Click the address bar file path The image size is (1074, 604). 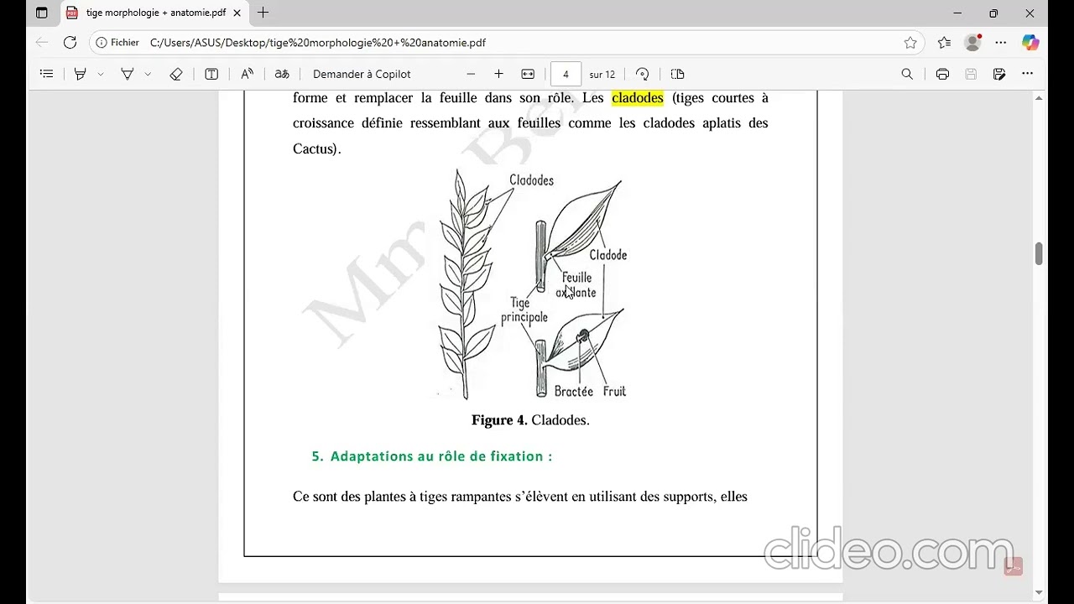(318, 42)
